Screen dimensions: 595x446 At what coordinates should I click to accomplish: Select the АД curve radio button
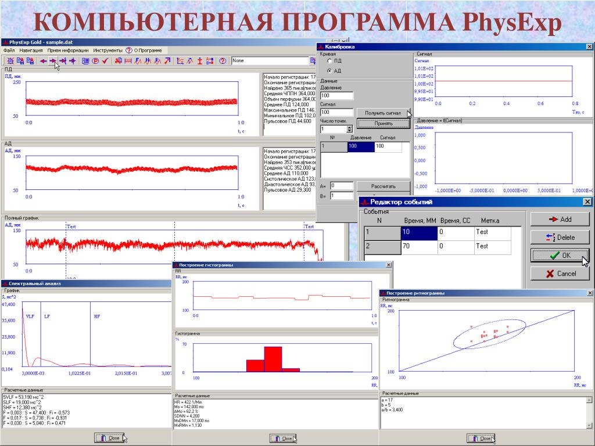330,71
